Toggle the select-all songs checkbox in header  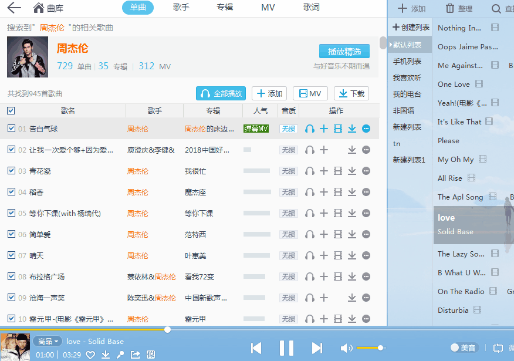pos(11,111)
